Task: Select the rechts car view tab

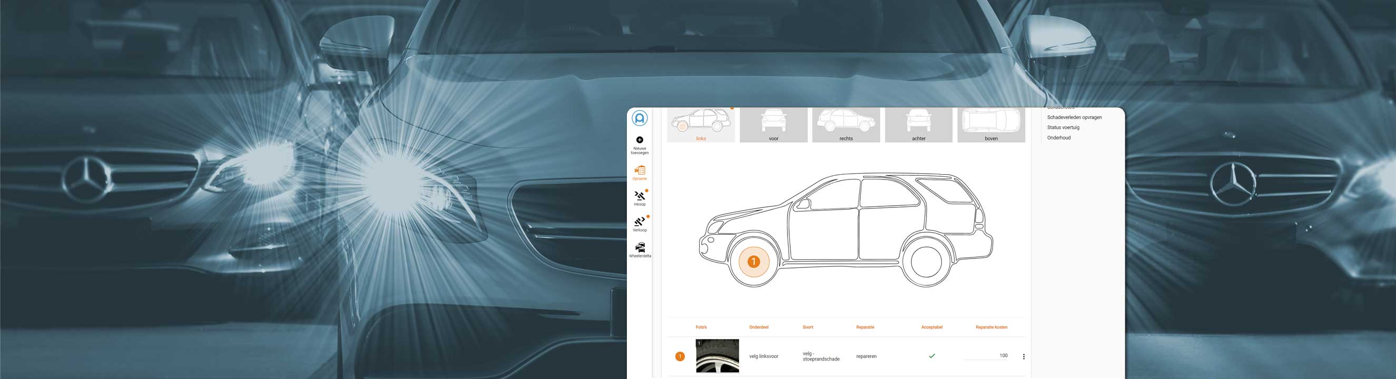Action: (x=846, y=125)
